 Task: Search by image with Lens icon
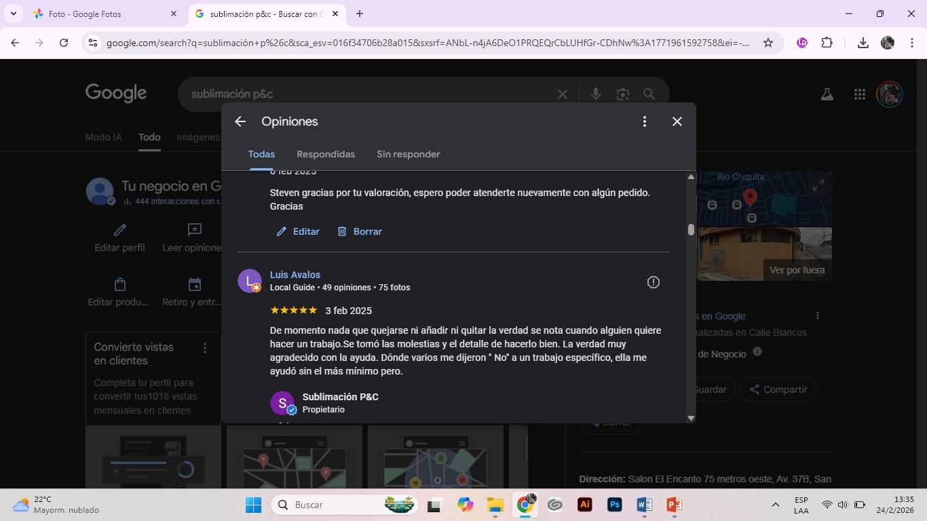[x=623, y=94]
